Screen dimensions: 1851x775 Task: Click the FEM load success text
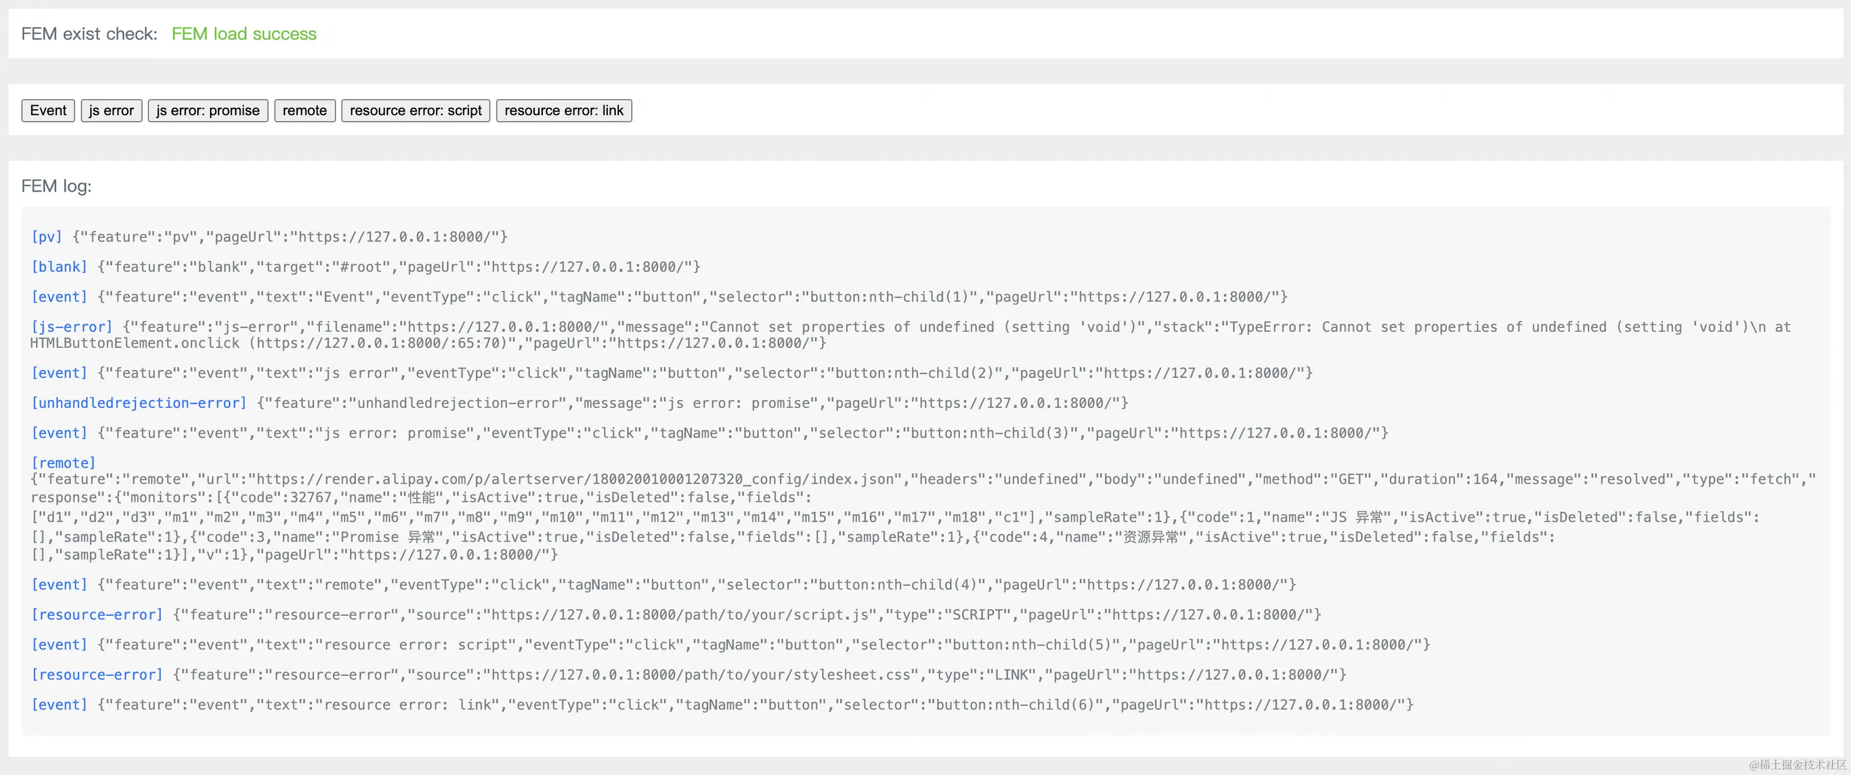coord(244,34)
